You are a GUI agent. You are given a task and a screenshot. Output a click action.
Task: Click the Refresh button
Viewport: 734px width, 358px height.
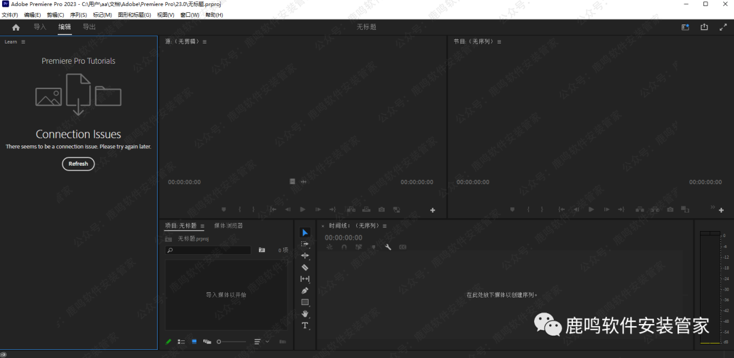coord(78,164)
